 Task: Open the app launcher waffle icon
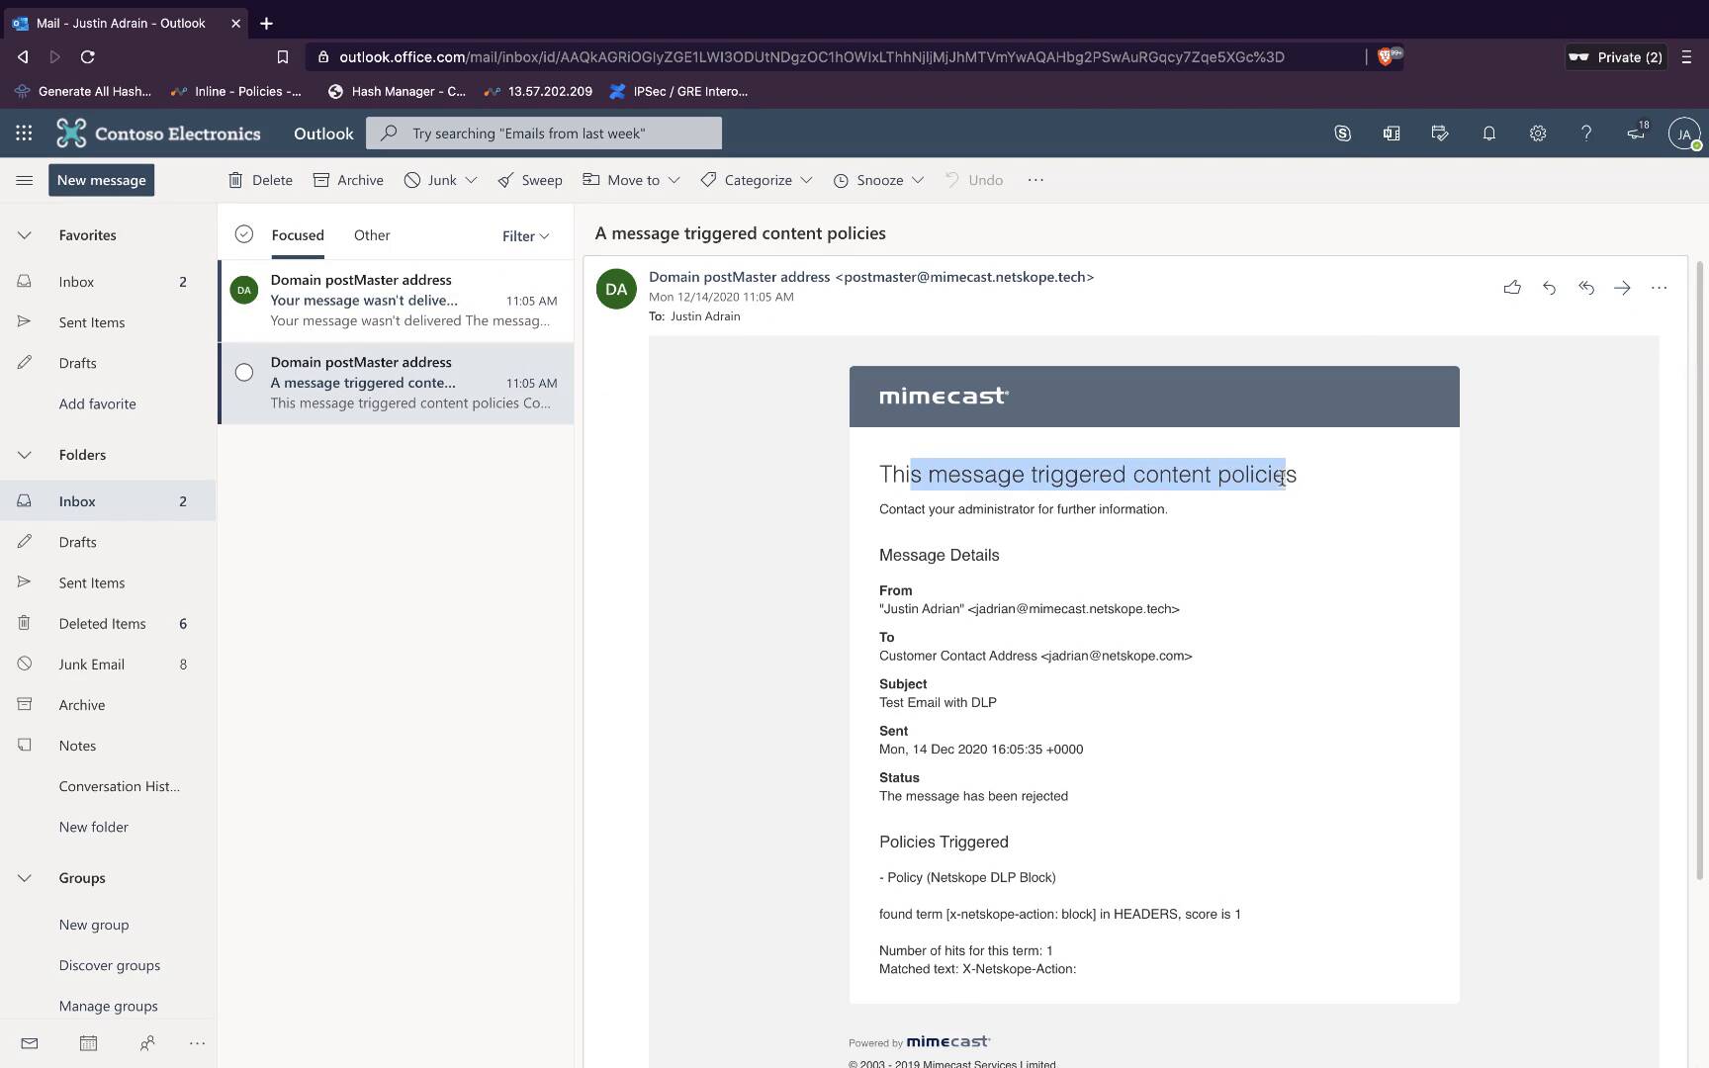pyautogui.click(x=24, y=133)
